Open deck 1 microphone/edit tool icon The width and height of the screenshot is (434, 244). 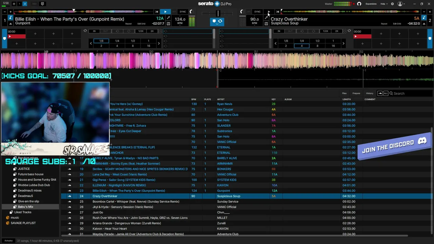168,18
